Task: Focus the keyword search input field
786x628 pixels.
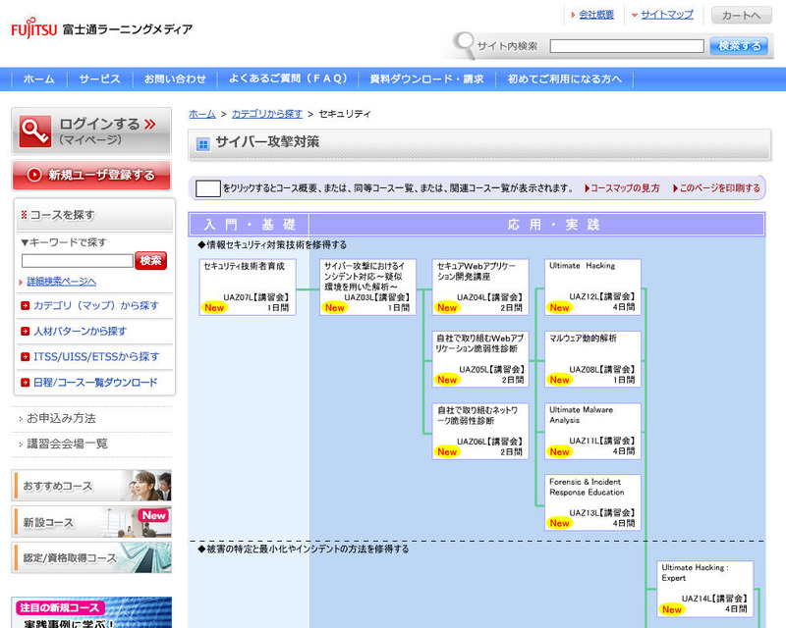Action: [x=77, y=261]
